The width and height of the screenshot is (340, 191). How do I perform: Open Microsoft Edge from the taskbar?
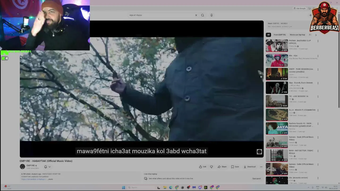pos(171,188)
